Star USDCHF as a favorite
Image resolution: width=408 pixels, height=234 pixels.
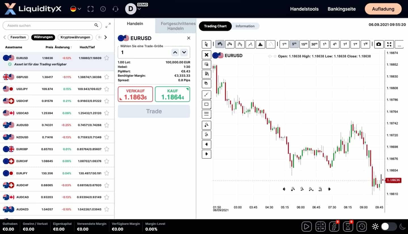[107, 101]
